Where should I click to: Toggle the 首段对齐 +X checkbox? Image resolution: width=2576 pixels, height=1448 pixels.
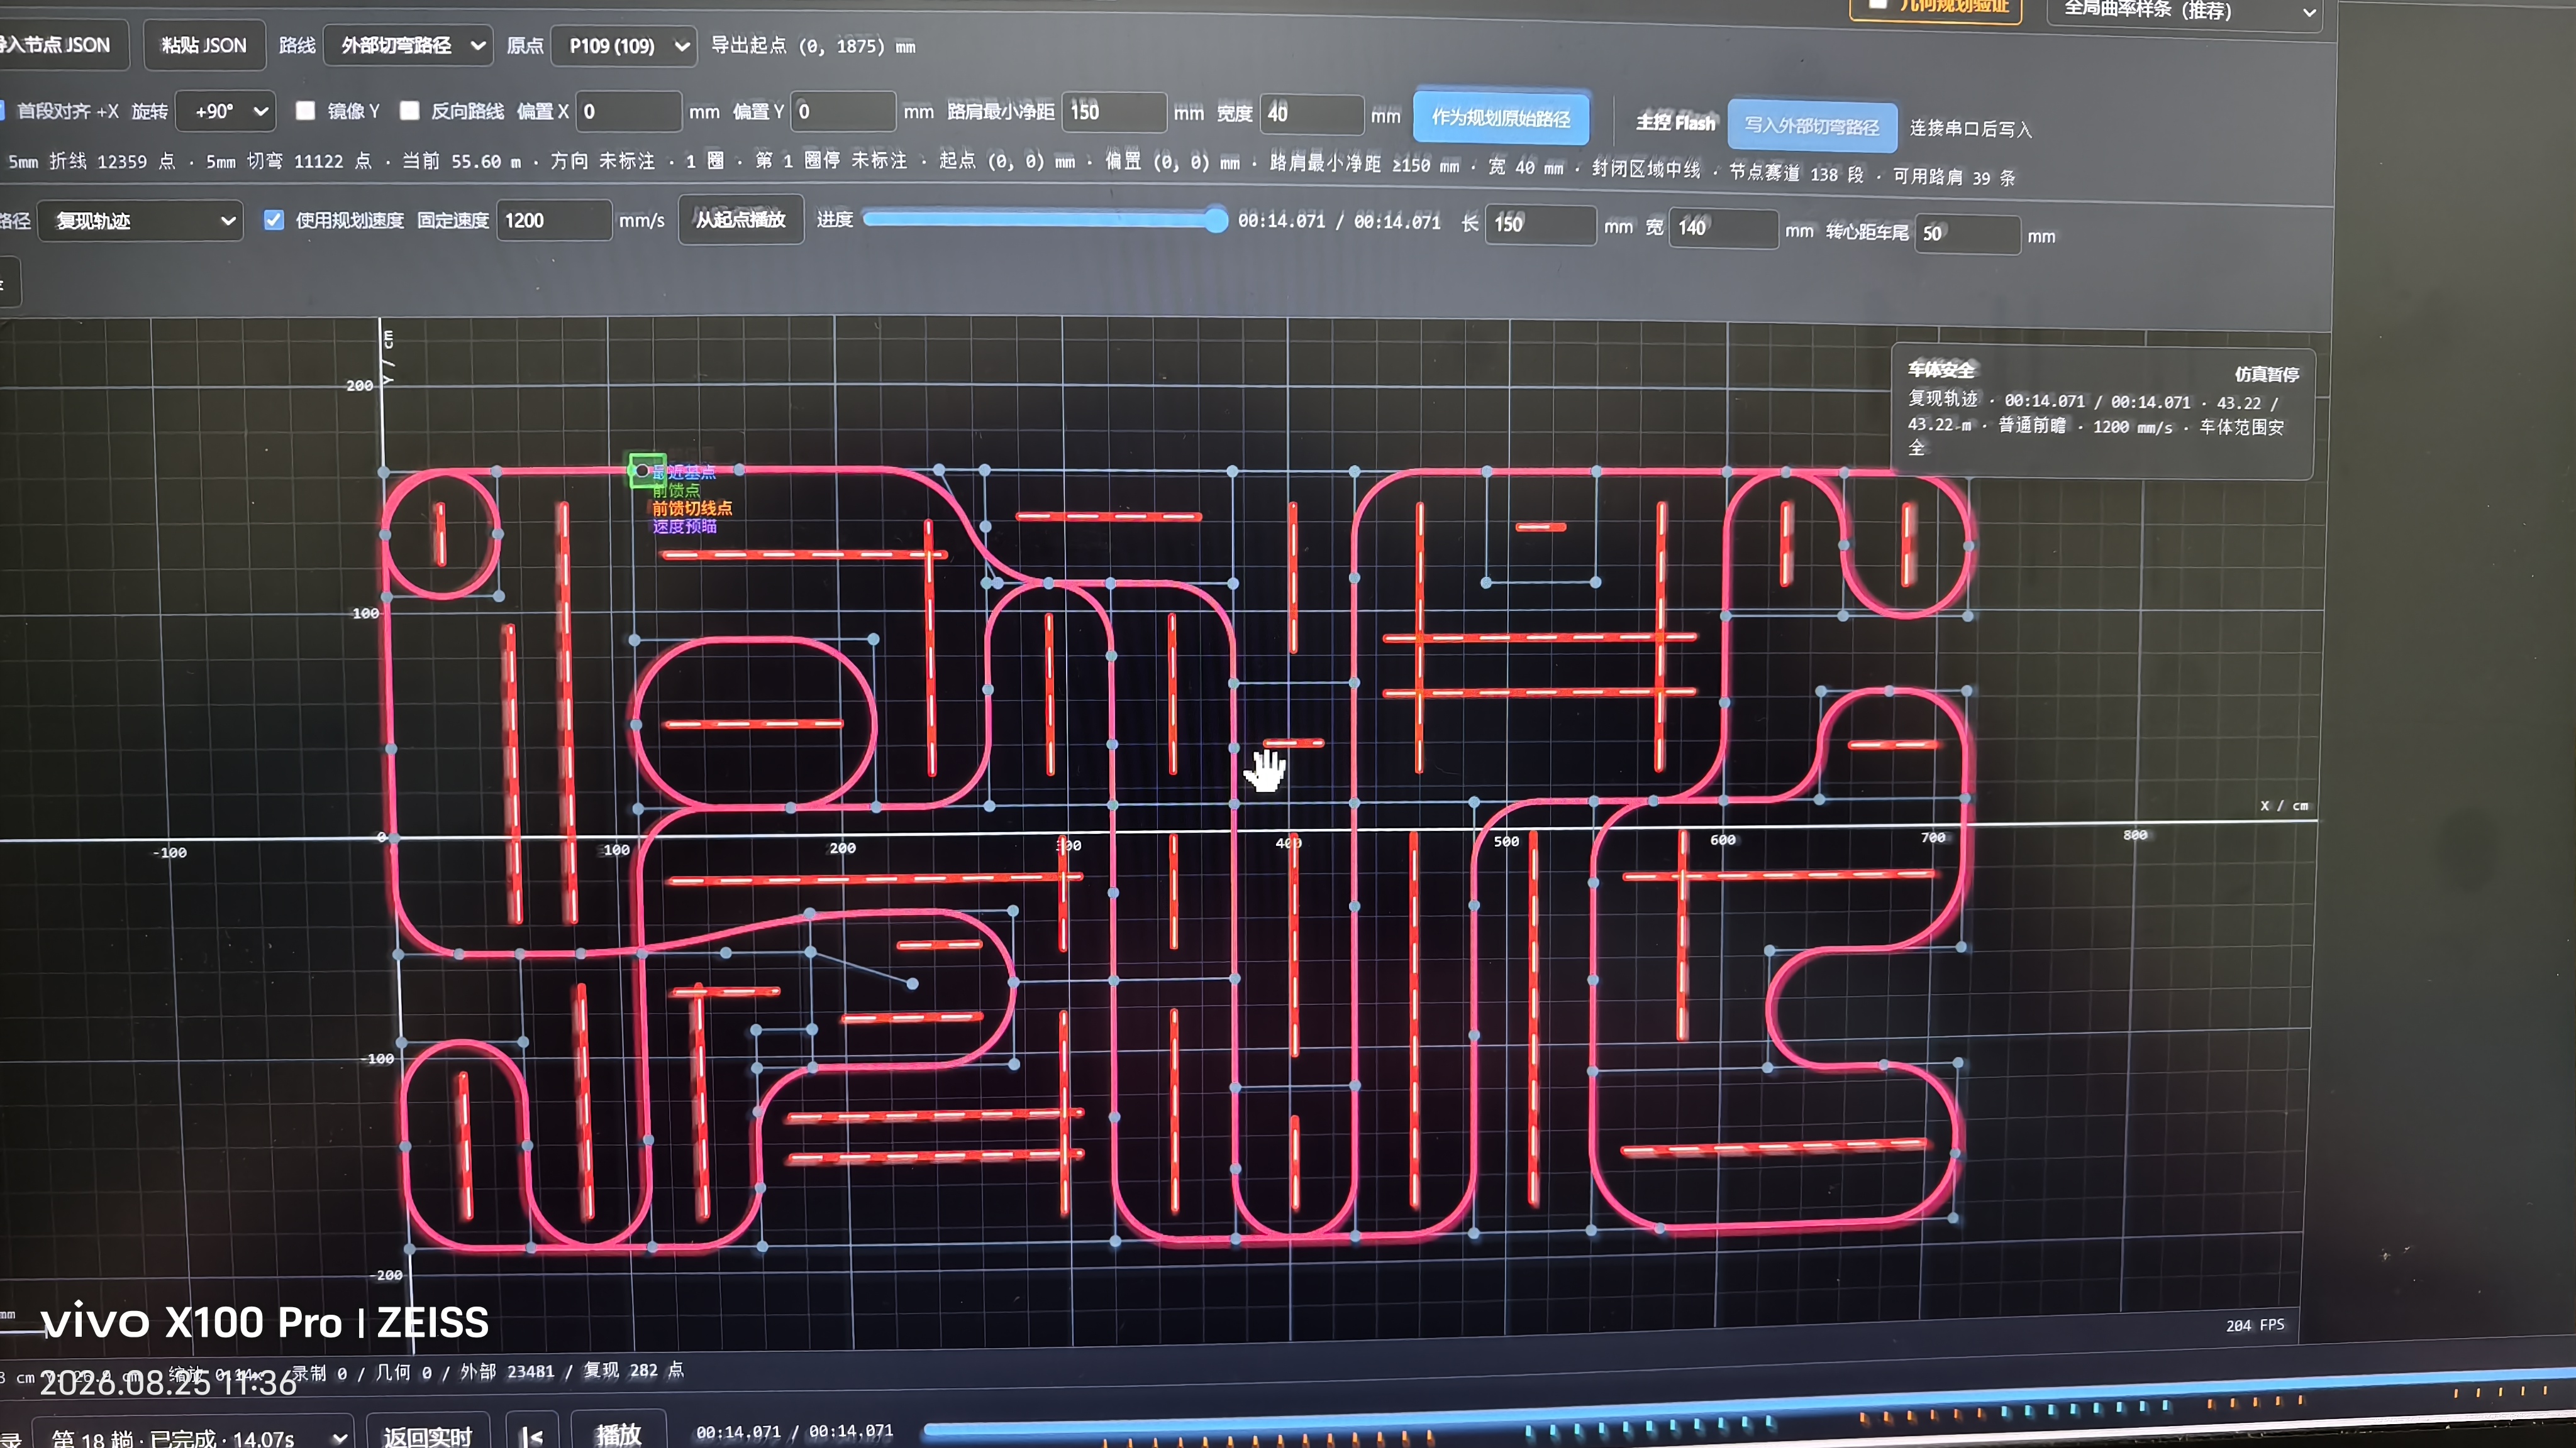(x=2, y=110)
